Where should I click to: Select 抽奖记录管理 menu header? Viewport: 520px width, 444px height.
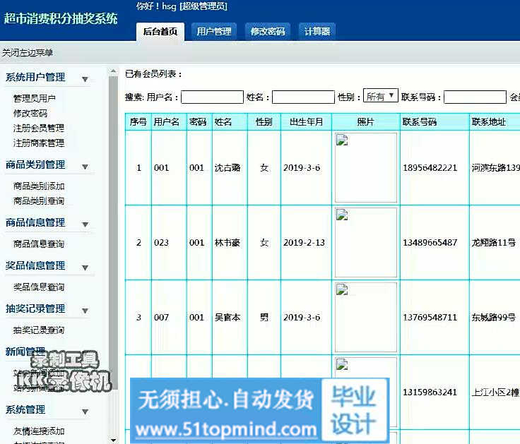point(35,308)
